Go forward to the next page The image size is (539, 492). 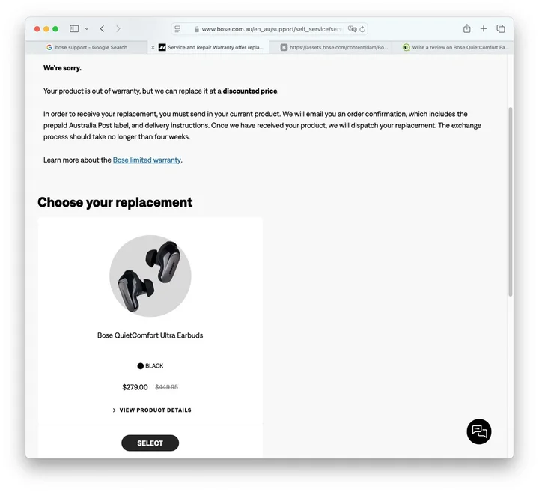click(118, 29)
